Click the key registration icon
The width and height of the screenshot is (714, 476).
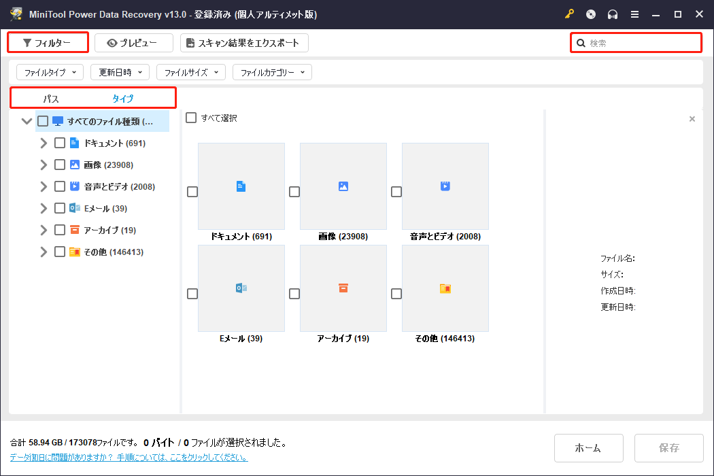569,14
